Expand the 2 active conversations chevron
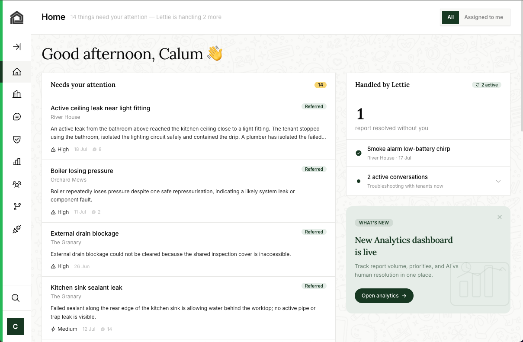523x342 pixels. pyautogui.click(x=498, y=181)
